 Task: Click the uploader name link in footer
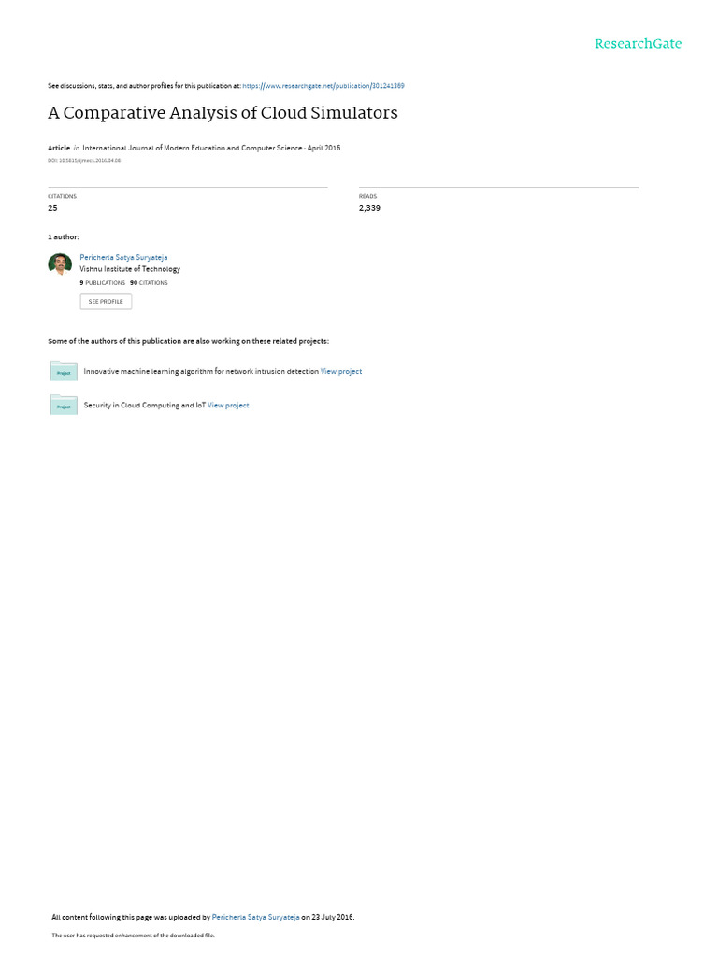pos(256,917)
